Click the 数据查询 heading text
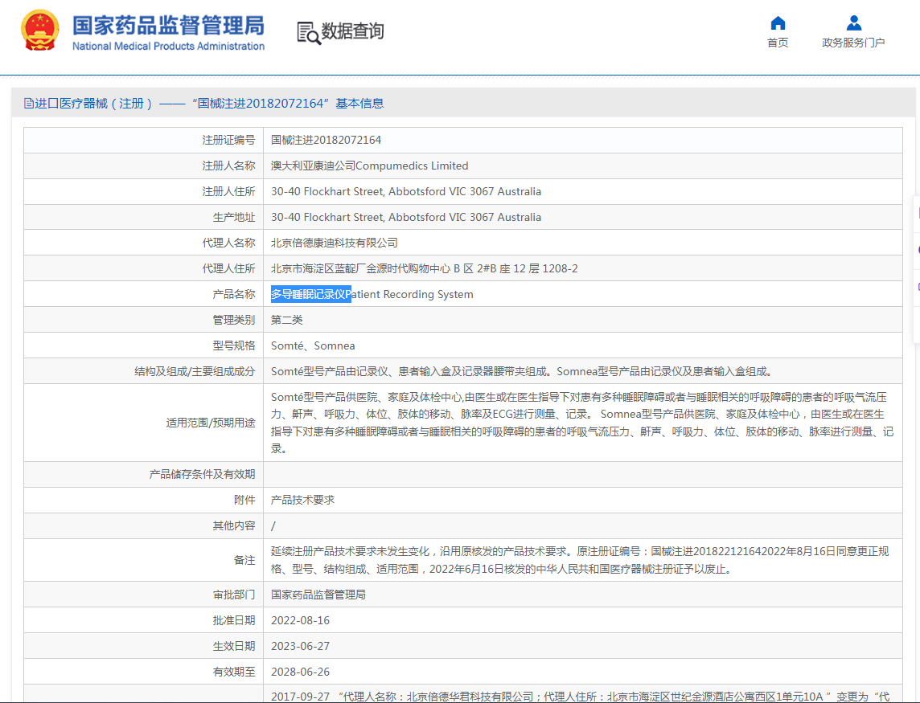The image size is (920, 703). (x=352, y=31)
